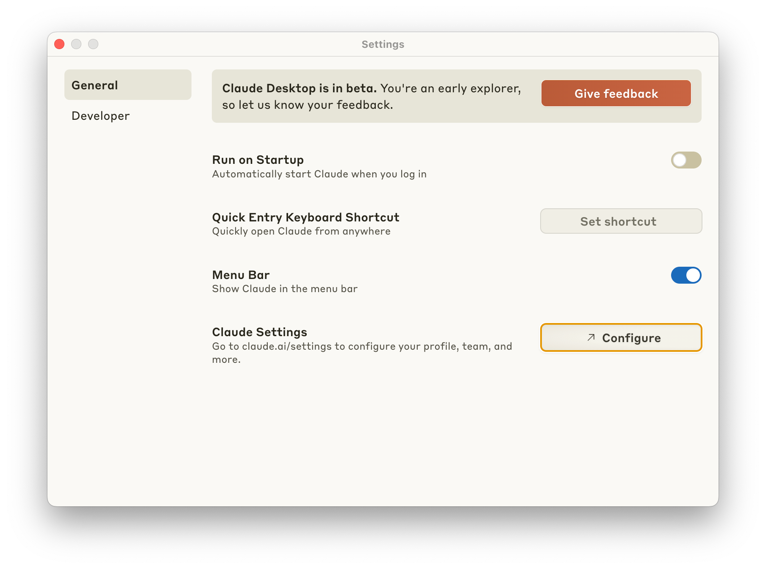Click the minimize window button
This screenshot has height=569, width=766.
pyautogui.click(x=76, y=44)
